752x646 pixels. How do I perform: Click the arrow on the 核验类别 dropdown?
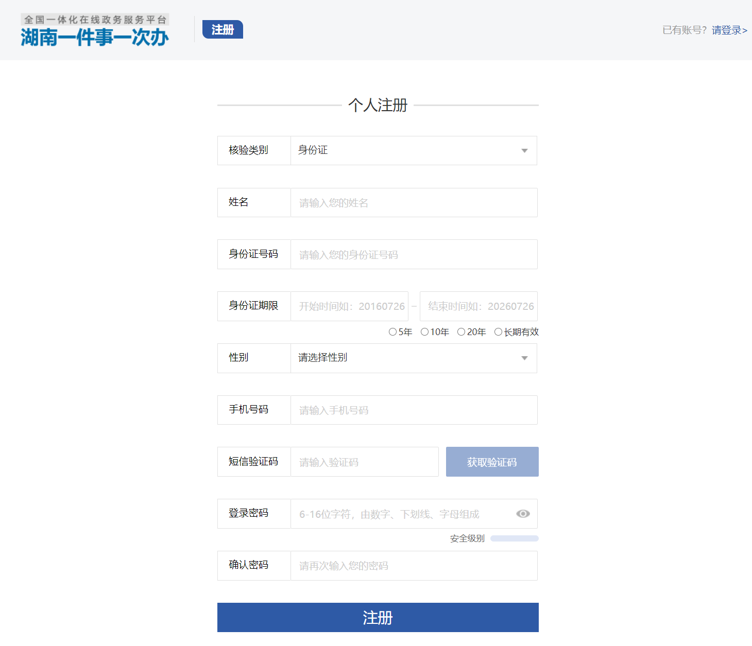tap(524, 151)
